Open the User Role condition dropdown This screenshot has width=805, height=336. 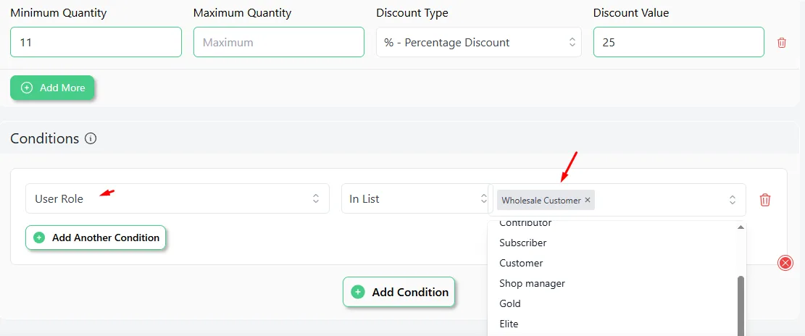tap(177, 198)
